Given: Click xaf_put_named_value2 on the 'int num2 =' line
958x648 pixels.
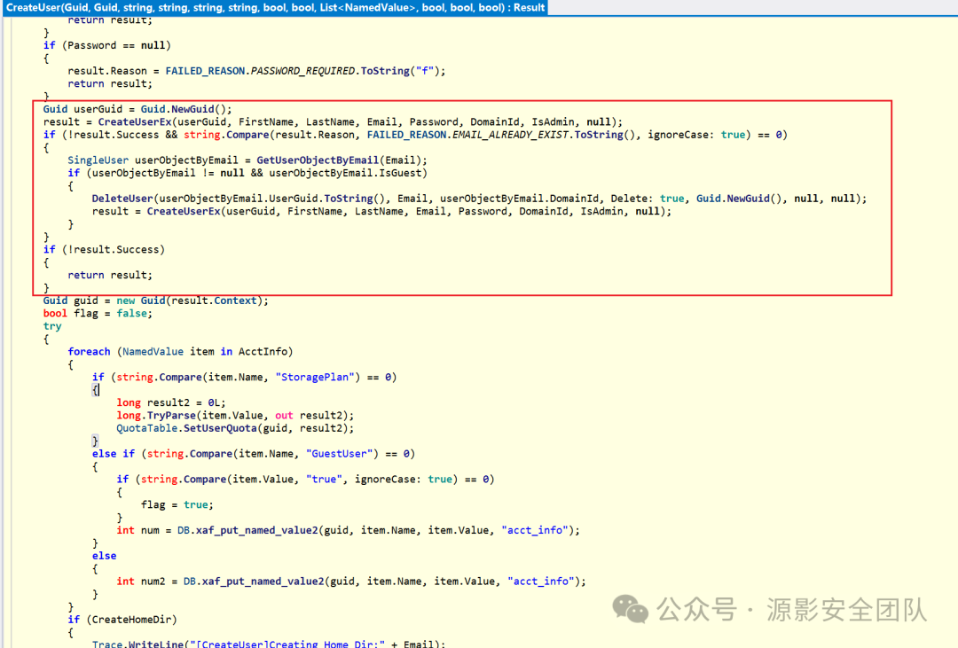Looking at the screenshot, I should pos(263,582).
